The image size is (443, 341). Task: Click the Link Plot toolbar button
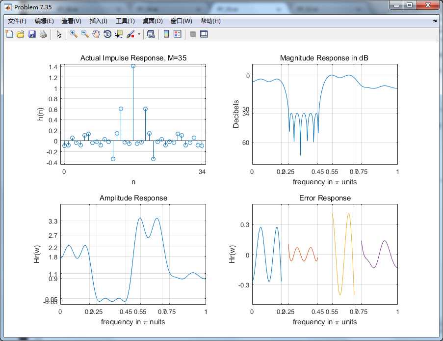pos(151,34)
